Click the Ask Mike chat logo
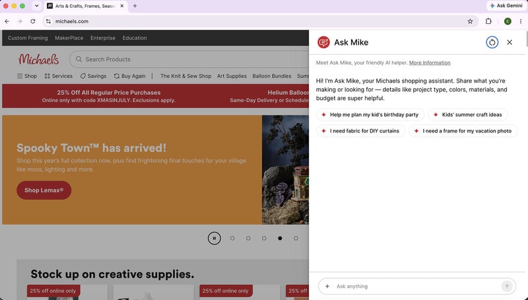528x300 pixels. click(x=323, y=42)
